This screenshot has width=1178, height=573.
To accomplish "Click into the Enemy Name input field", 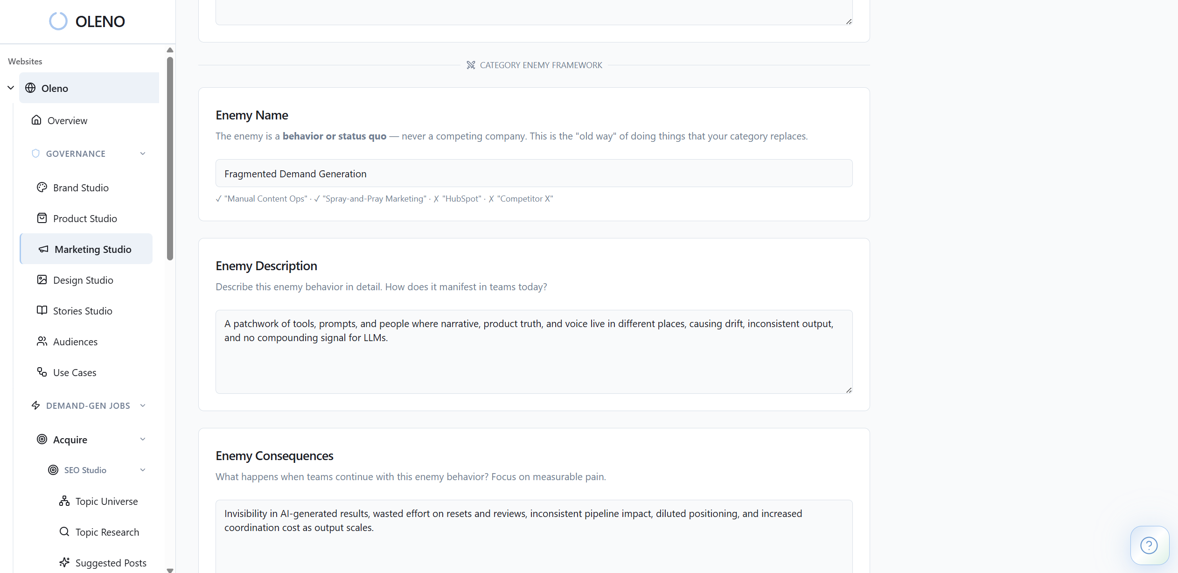I will pyautogui.click(x=534, y=174).
